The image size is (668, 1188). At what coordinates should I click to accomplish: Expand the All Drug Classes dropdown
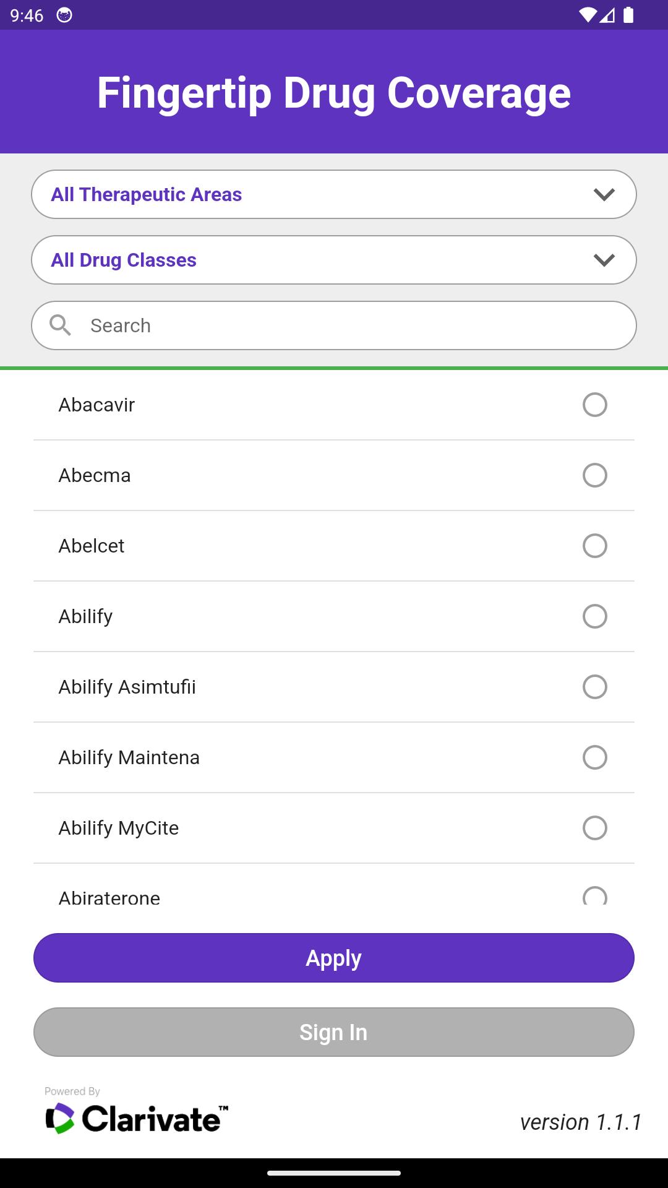coord(334,260)
